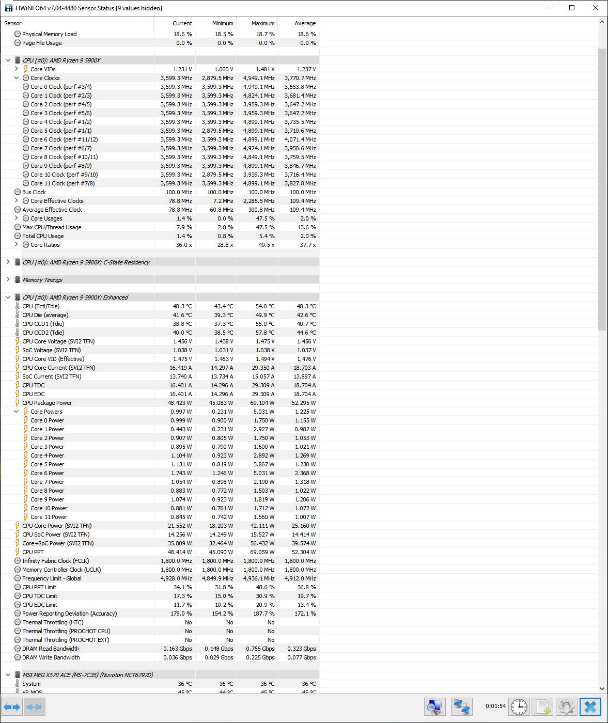The height and width of the screenshot is (723, 608).
Task: Click the 0:01:54 elapsed timer text
Action: tap(496, 706)
